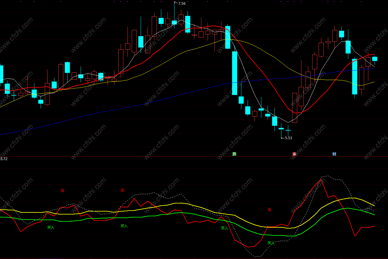Select the white dashed line's lowest trough
Viewport: 388px width, 259px height.
[x=257, y=256]
